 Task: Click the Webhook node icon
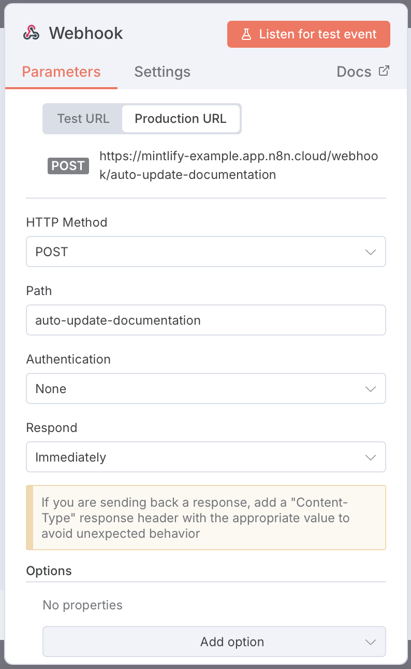click(32, 33)
